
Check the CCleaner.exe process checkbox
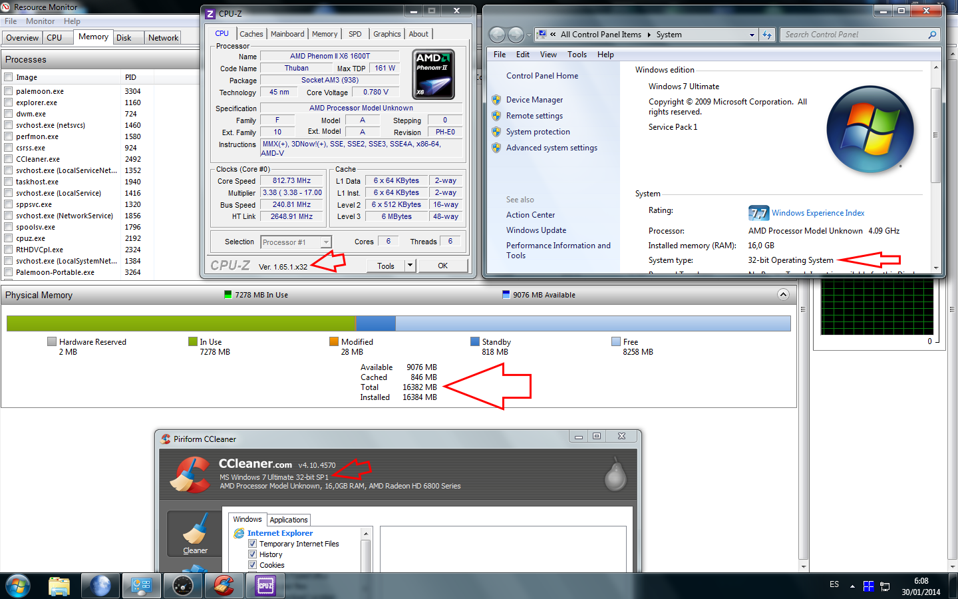pyautogui.click(x=9, y=159)
